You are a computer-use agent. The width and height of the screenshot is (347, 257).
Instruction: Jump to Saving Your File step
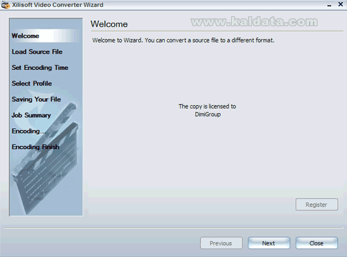(x=36, y=99)
